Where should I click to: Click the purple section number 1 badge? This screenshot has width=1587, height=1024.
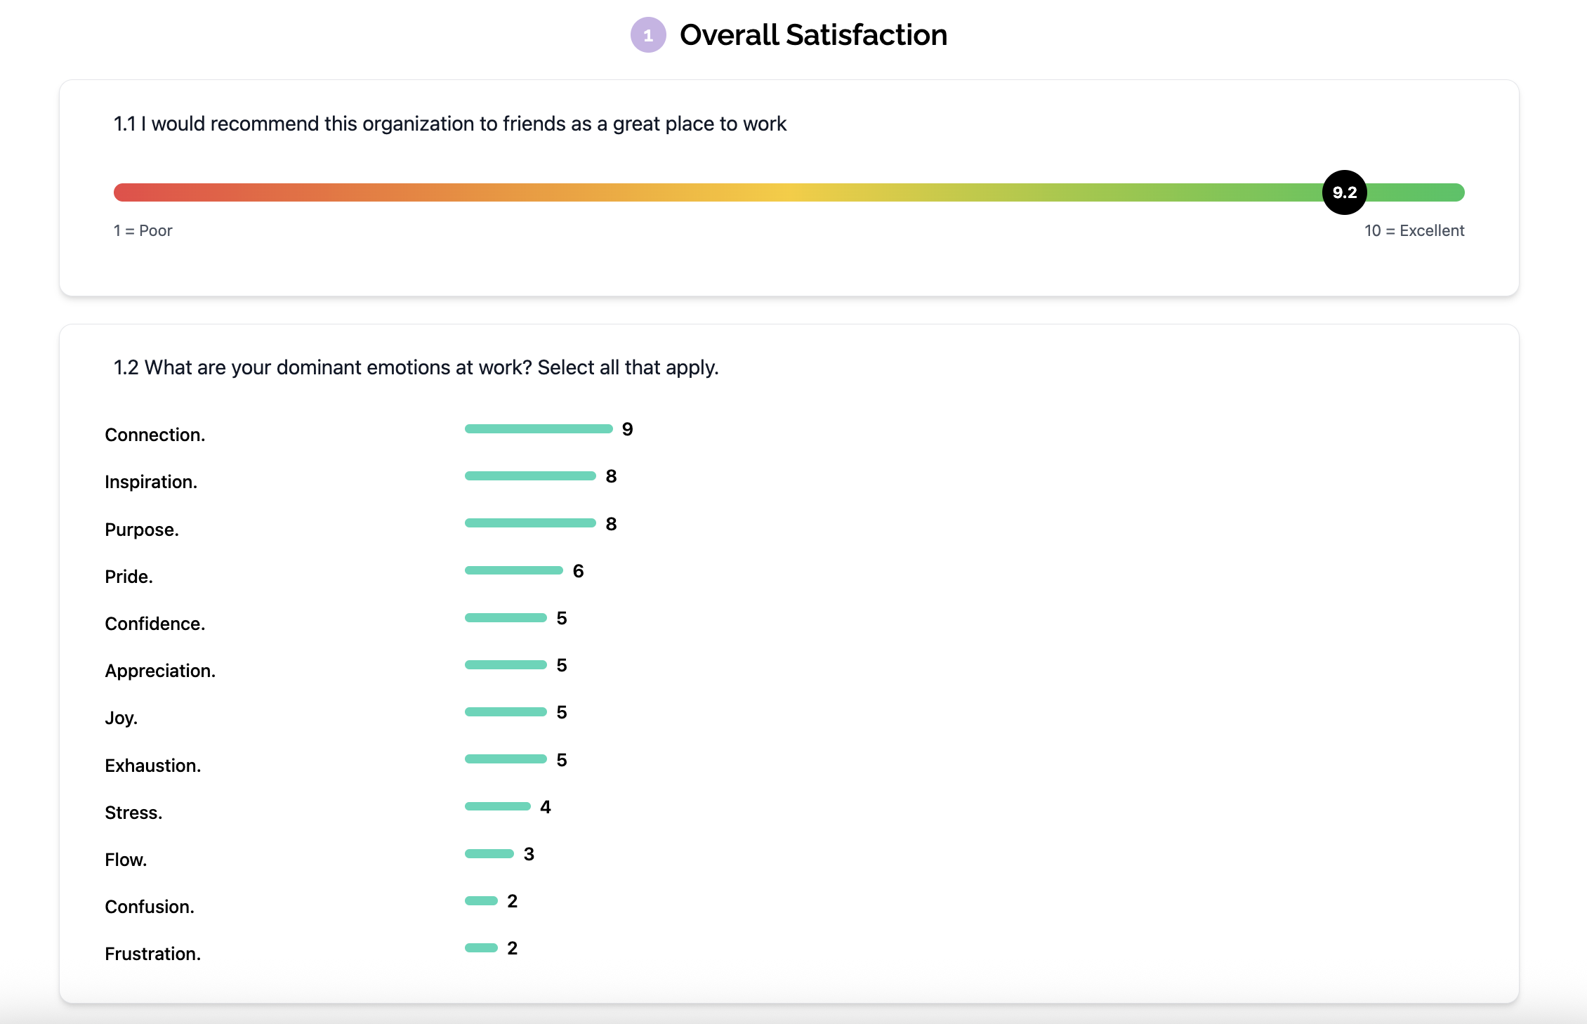pos(647,35)
